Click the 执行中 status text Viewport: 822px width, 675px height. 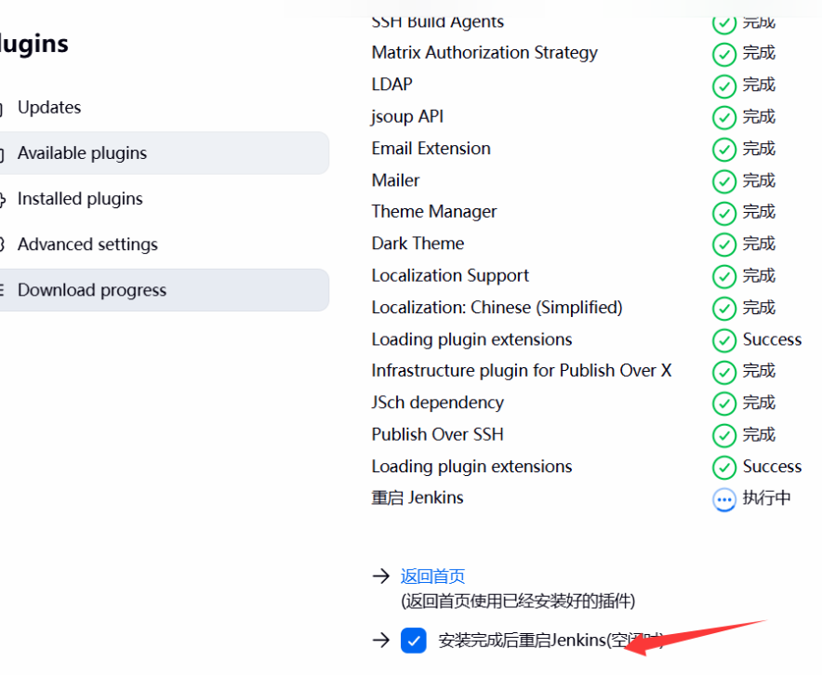[x=766, y=497]
